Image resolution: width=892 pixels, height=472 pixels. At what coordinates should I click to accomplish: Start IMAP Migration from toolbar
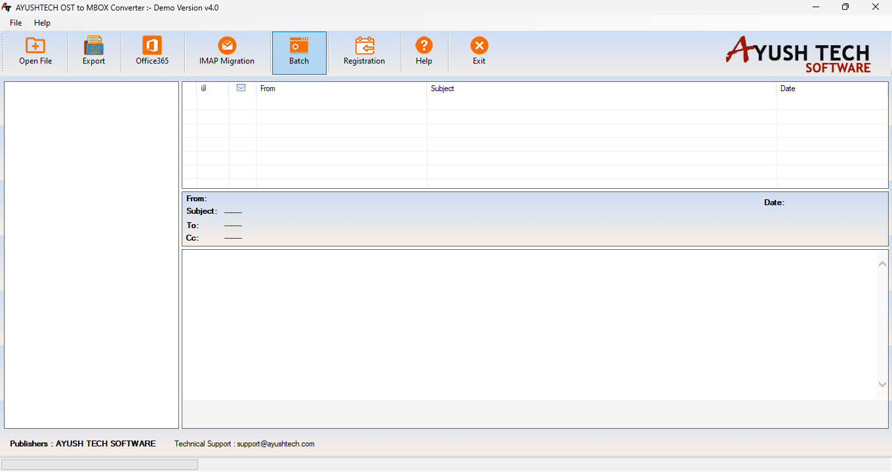tap(227, 52)
